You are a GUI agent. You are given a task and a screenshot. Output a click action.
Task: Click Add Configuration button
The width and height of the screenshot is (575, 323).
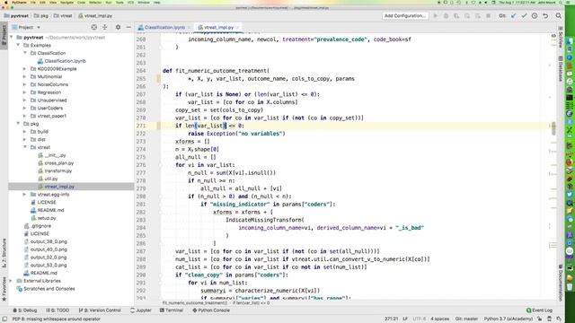click(405, 16)
